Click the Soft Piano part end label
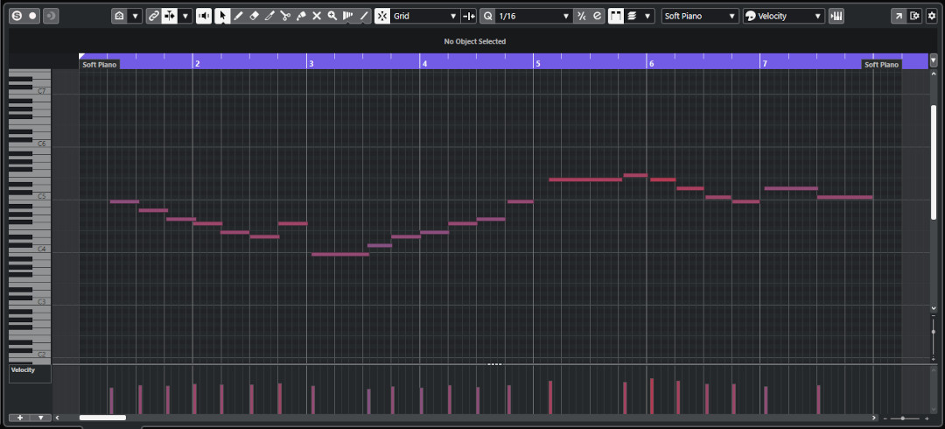The height and width of the screenshot is (429, 945). coord(881,65)
